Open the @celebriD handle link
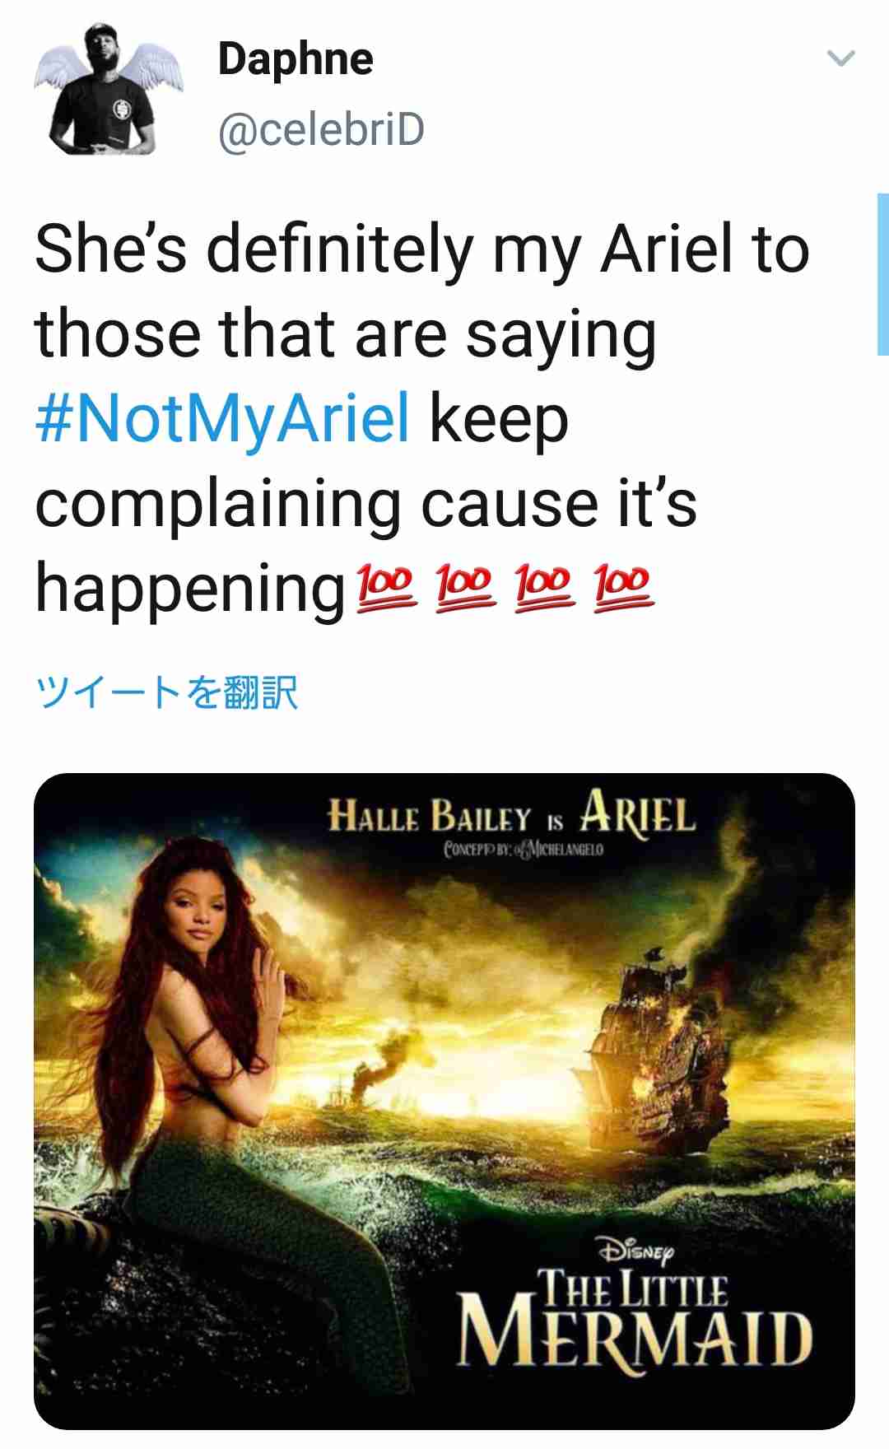889x1449 pixels. (x=321, y=130)
